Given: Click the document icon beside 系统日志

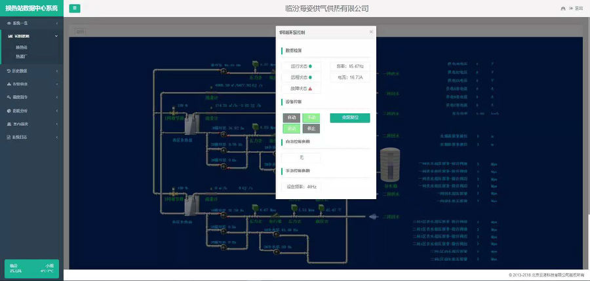Looking at the screenshot, I should pyautogui.click(x=9, y=138).
